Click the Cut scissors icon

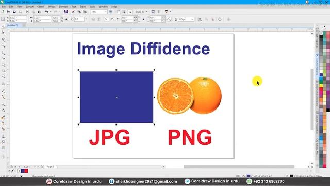(27, 12)
